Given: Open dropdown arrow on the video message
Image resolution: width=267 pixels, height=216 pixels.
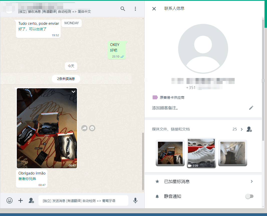Looking at the screenshot, I should pos(73,92).
